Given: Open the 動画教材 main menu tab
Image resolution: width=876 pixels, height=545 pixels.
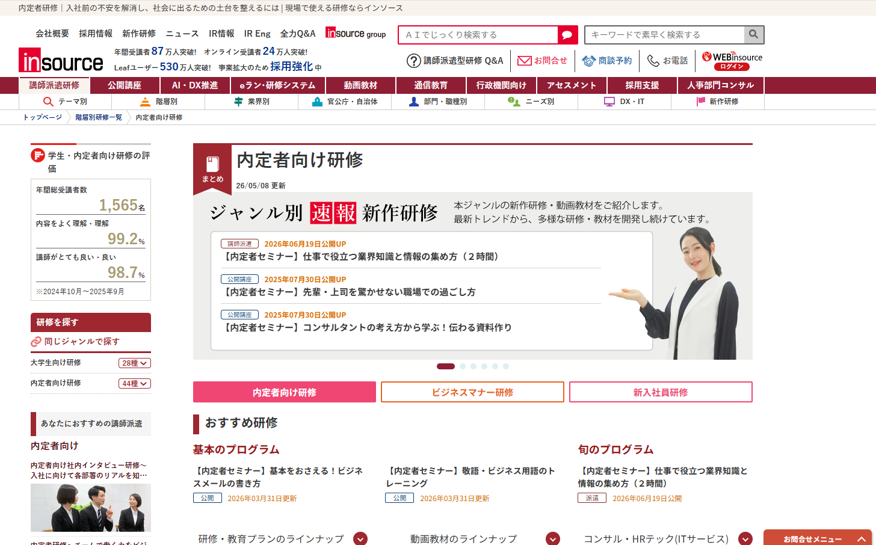Looking at the screenshot, I should click(360, 85).
